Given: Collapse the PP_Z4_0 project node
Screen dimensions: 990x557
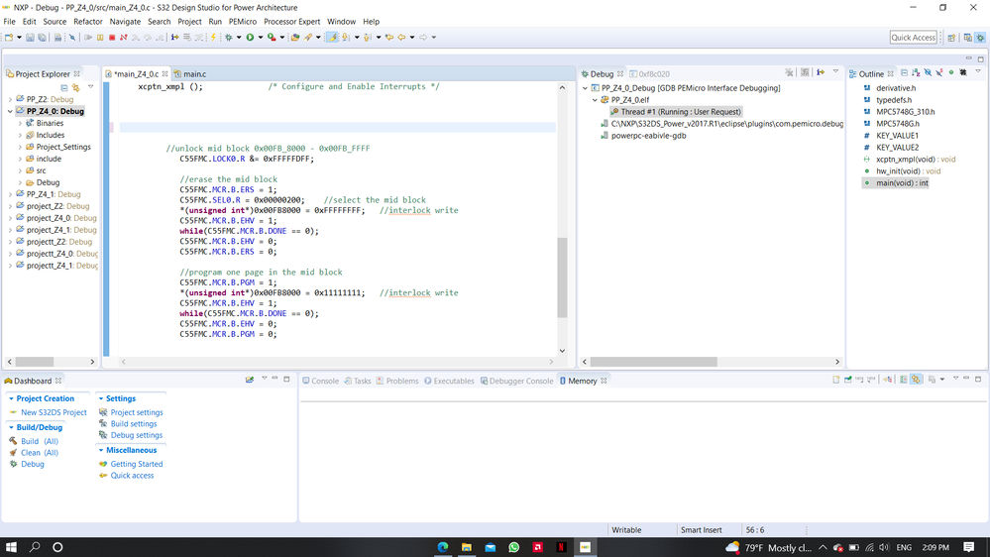Looking at the screenshot, I should (10, 111).
